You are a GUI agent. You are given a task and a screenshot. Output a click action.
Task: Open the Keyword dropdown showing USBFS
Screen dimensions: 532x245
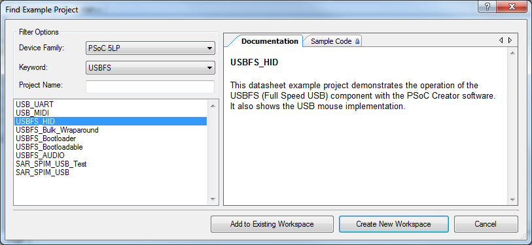151,68
